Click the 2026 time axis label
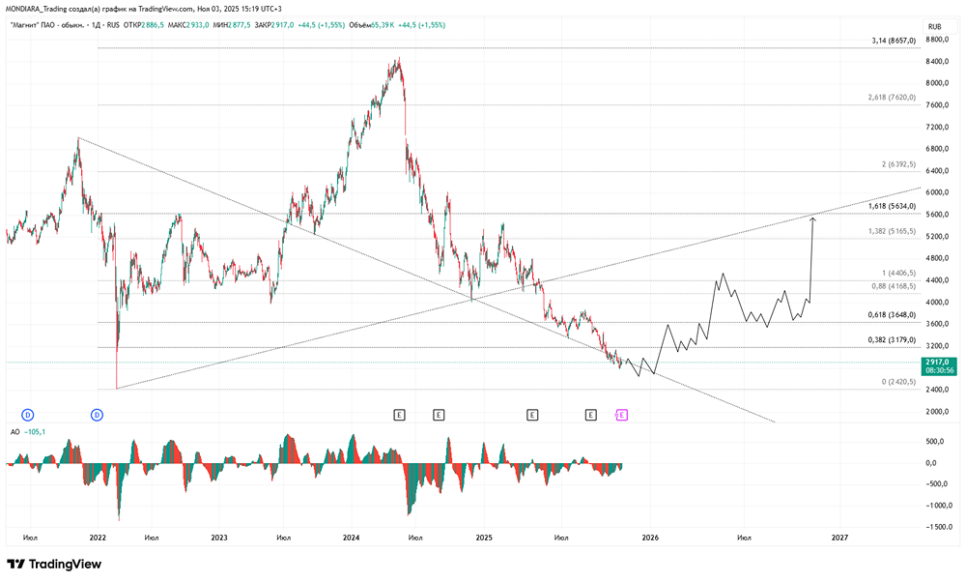The height and width of the screenshot is (582, 966). (x=650, y=538)
